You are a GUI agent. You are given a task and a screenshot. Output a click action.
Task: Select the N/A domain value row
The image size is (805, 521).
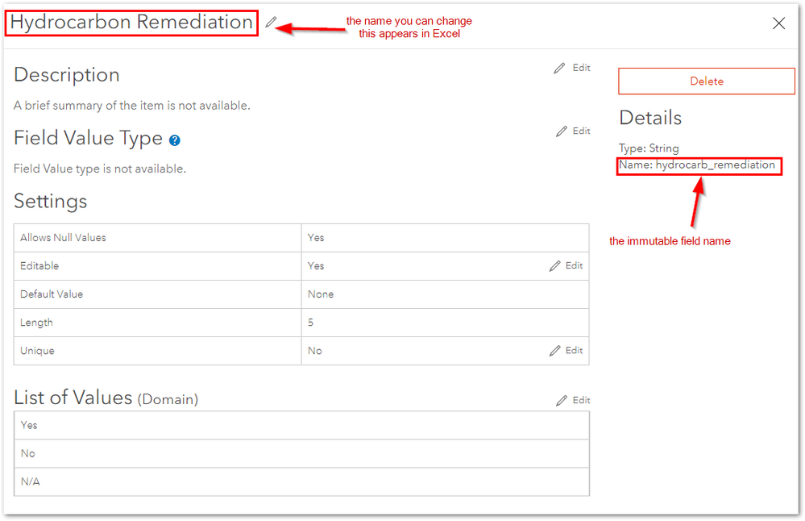tap(301, 481)
